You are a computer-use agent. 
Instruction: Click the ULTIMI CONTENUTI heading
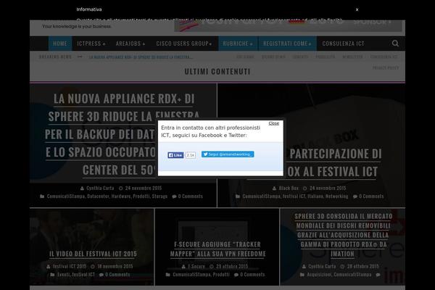217,72
